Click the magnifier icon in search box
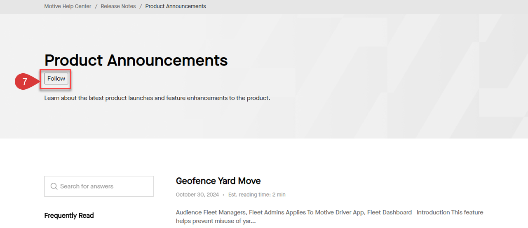Viewport: 528px width, 228px height. pyautogui.click(x=54, y=186)
